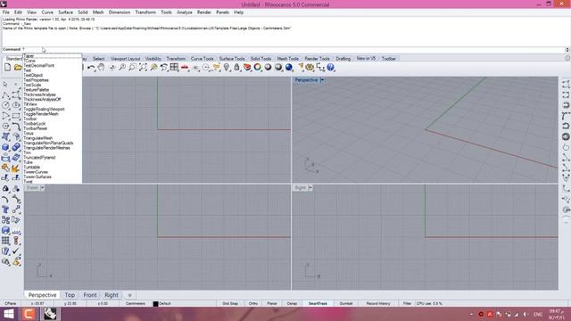Open the Surface menu
Image resolution: width=571 pixels, height=321 pixels.
[x=65, y=12]
